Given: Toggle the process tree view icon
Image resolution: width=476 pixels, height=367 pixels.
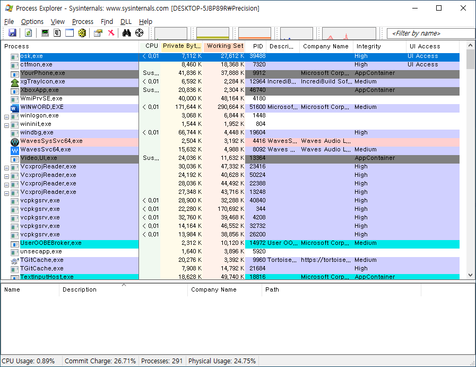Looking at the screenshot, I should 57,33.
